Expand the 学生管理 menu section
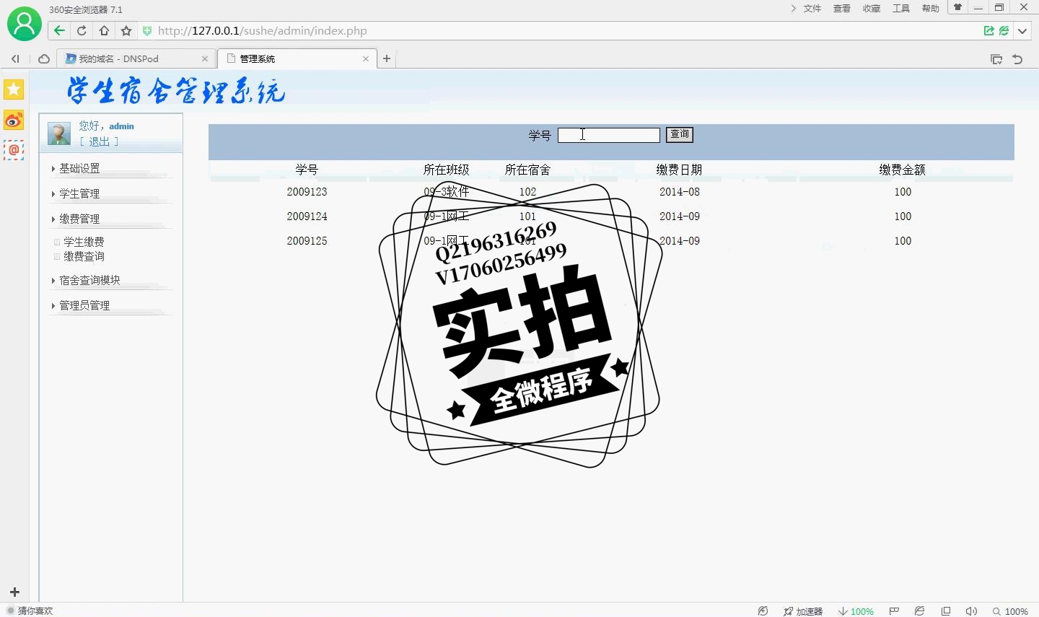Screen dimensions: 1039x617 pos(79,193)
